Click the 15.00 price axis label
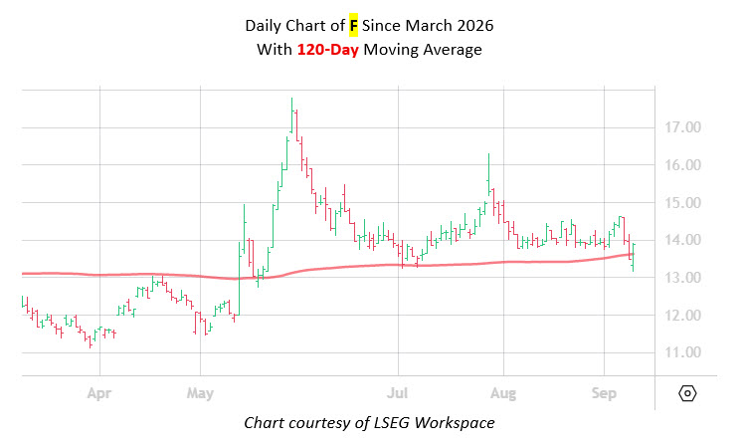The height and width of the screenshot is (448, 743). 682,202
